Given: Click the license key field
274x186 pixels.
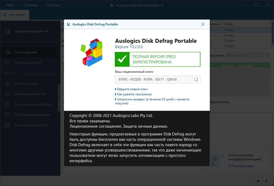Looking at the screenshot, I should pos(153,79).
